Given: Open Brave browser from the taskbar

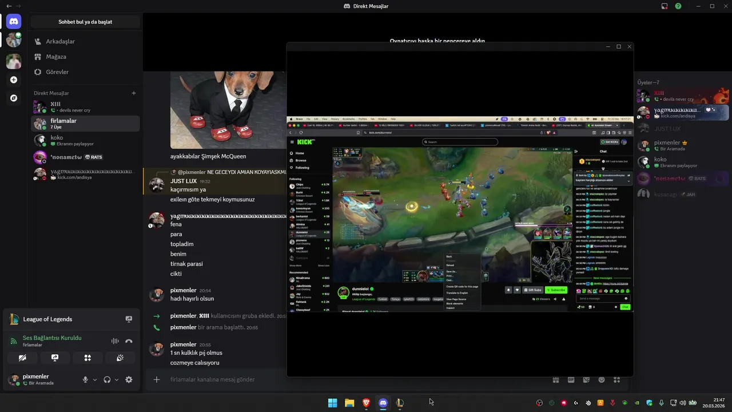Looking at the screenshot, I should click(x=366, y=403).
